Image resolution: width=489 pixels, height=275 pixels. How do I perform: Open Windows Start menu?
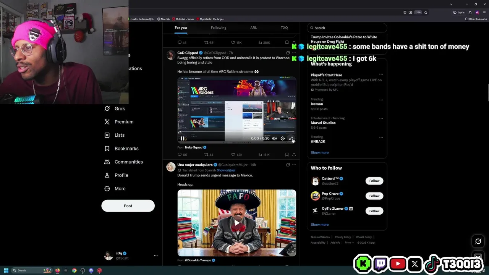(6, 270)
